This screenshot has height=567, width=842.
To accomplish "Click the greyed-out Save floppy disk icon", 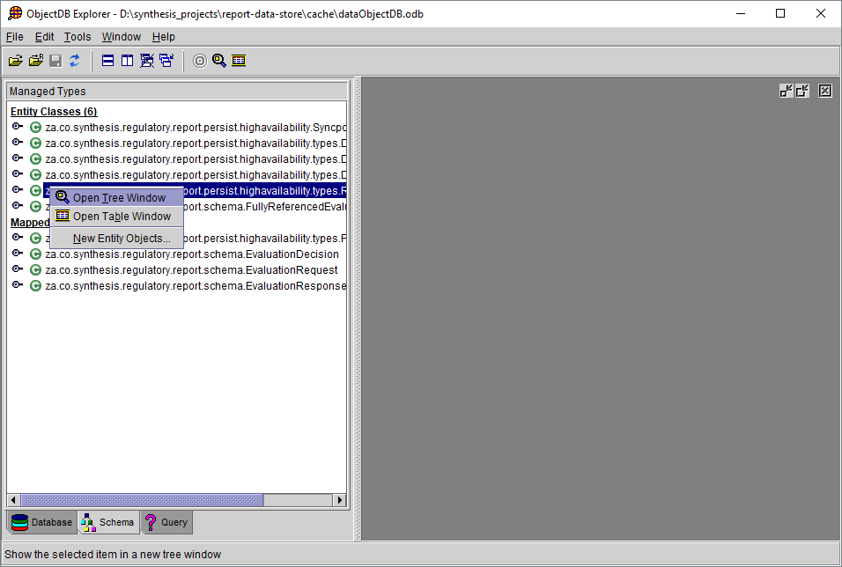I will click(55, 61).
